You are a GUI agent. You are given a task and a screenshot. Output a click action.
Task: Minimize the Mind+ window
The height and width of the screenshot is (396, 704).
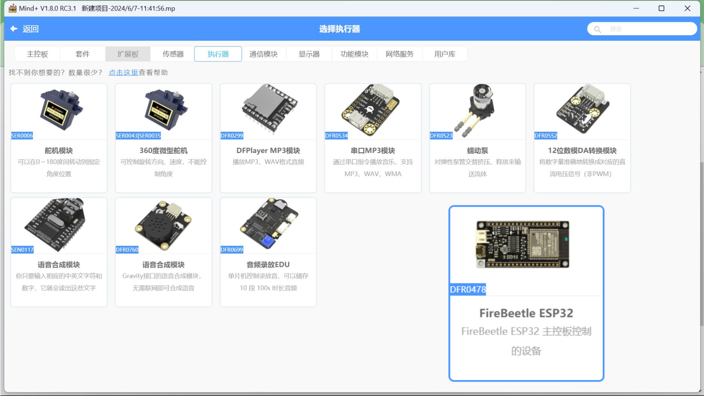[636, 8]
